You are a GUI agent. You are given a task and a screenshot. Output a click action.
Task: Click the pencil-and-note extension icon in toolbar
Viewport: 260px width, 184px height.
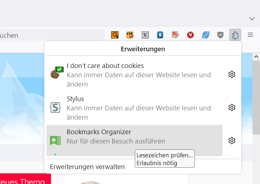175,35
